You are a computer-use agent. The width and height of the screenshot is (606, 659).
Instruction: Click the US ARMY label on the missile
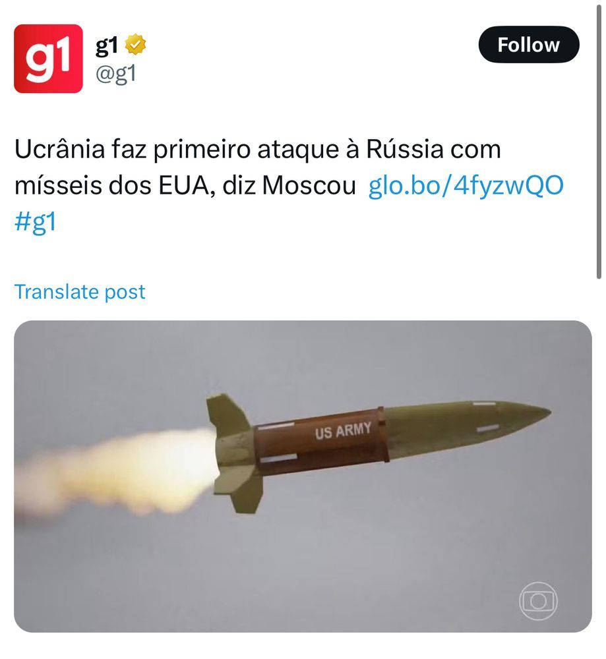click(x=343, y=431)
